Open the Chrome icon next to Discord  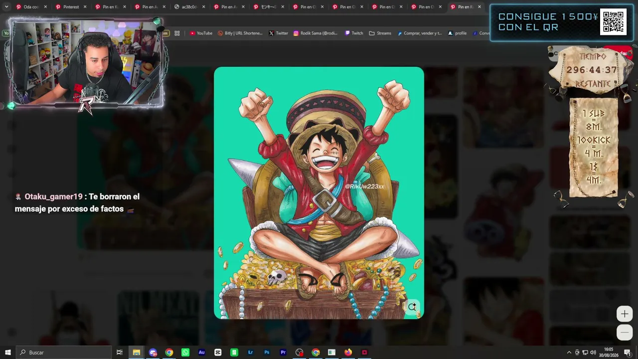169,353
